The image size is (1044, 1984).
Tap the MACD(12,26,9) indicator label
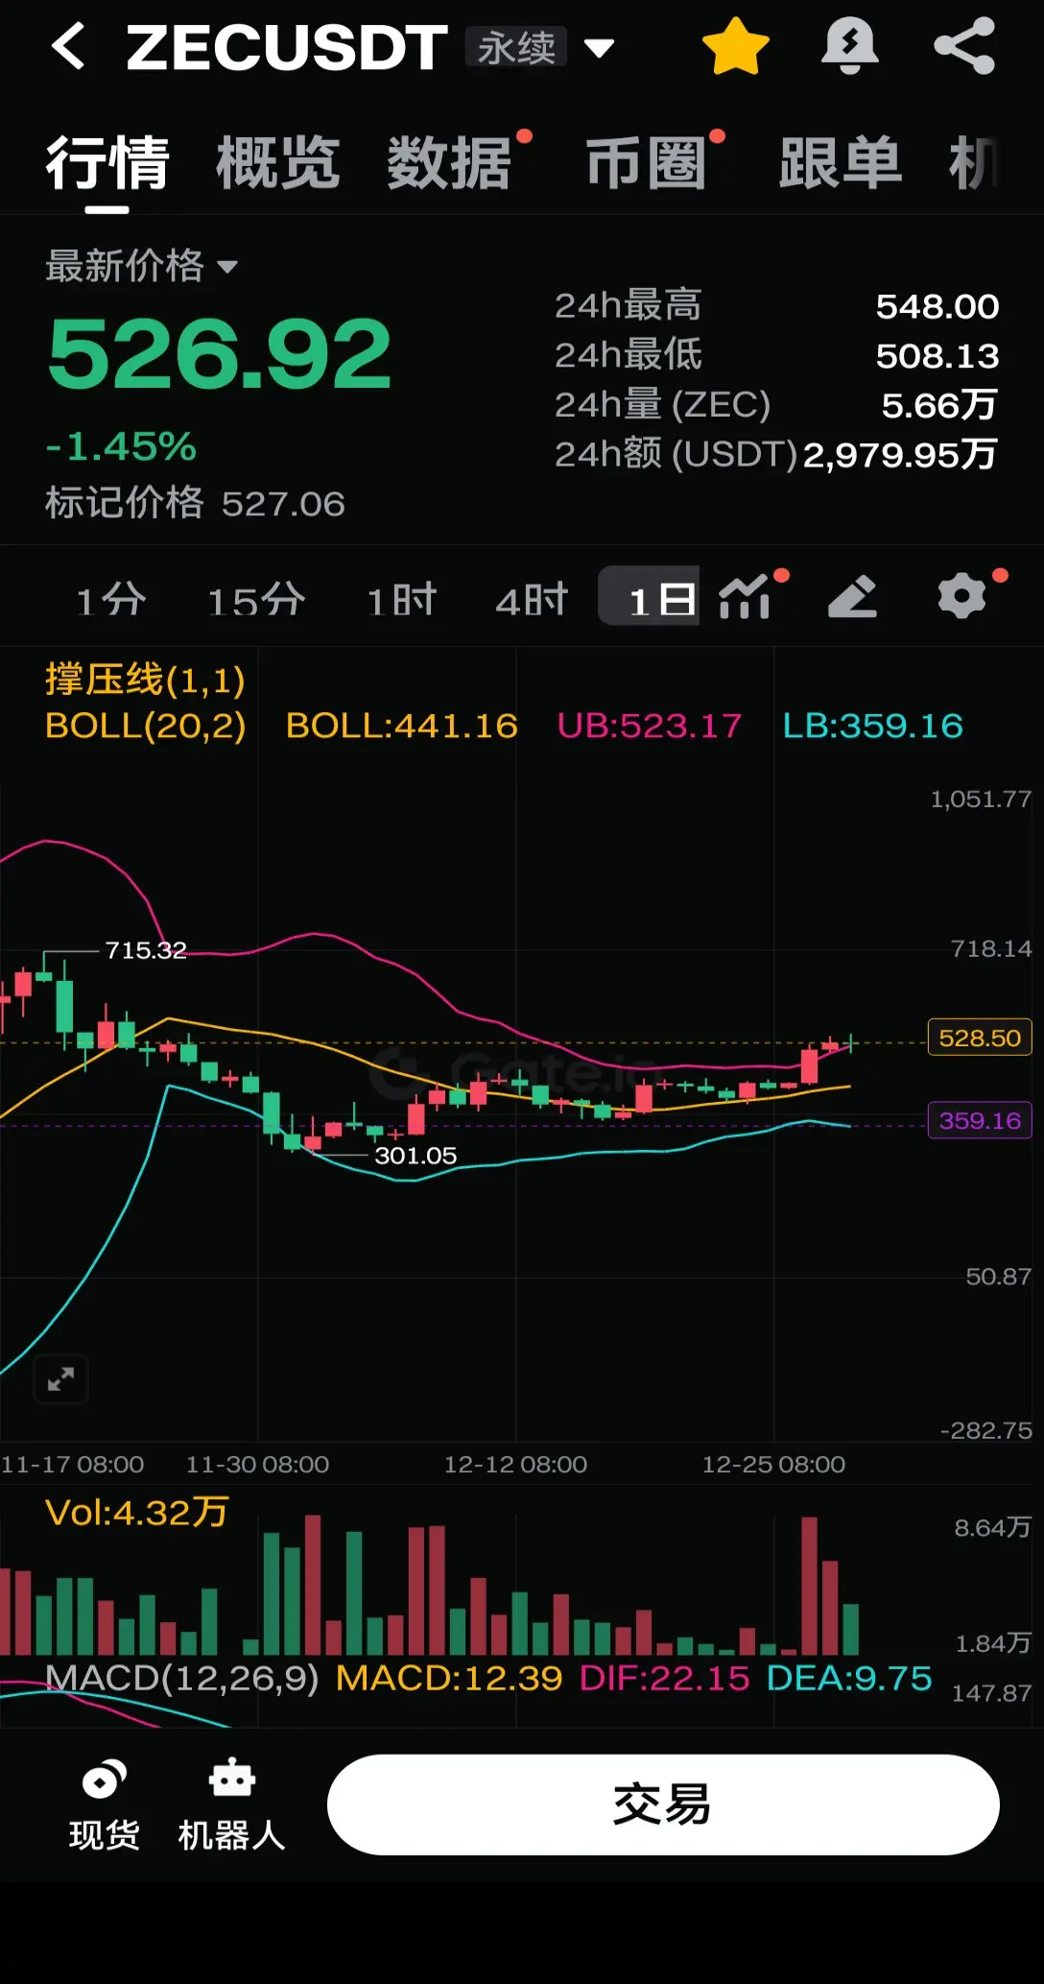181,1678
